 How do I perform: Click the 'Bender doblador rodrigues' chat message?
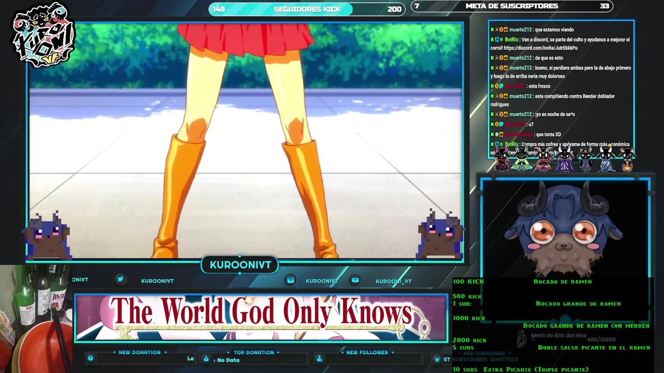pyautogui.click(x=553, y=101)
